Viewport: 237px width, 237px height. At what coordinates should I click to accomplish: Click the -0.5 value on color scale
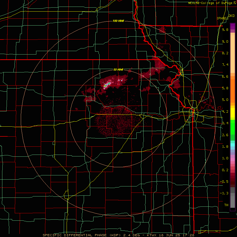(224, 182)
